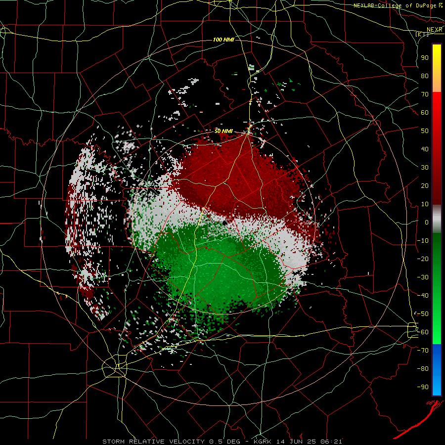Click the -50 value on the velocity scale
Screen dimensions: 445x445
pos(423,314)
